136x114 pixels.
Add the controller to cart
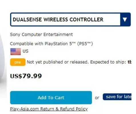[x=51, y=97]
